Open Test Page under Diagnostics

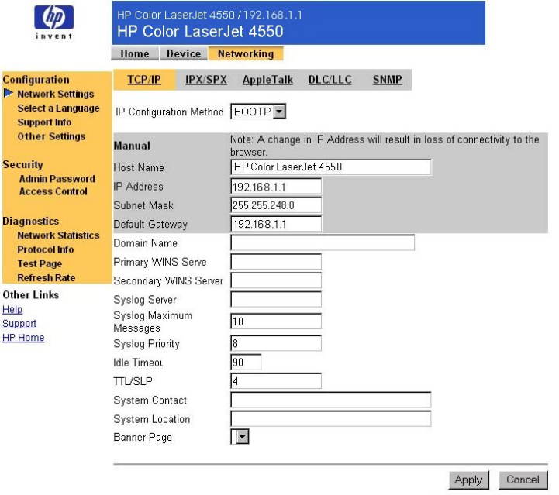coord(40,263)
